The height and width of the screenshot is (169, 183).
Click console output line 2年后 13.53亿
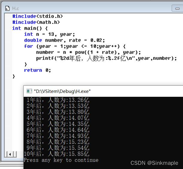[58, 106]
